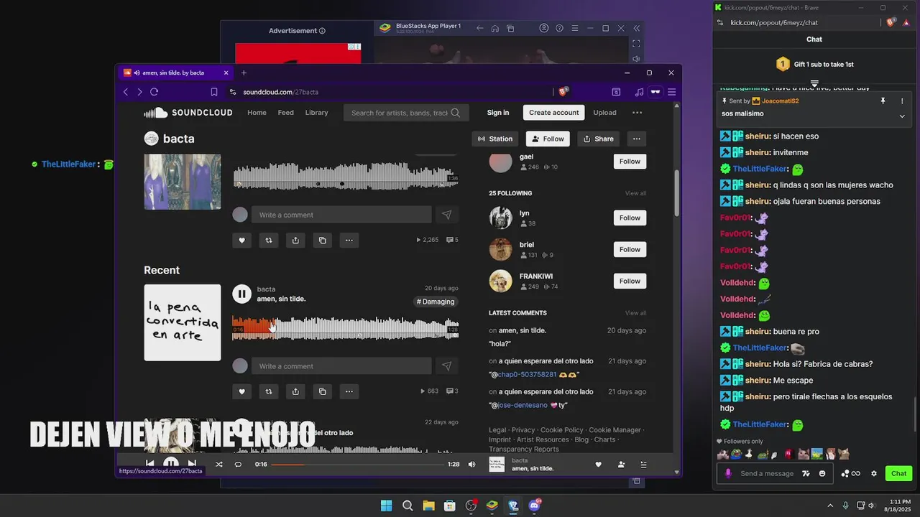Skip to previous track in player bar
The image size is (920, 517).
[x=149, y=464]
